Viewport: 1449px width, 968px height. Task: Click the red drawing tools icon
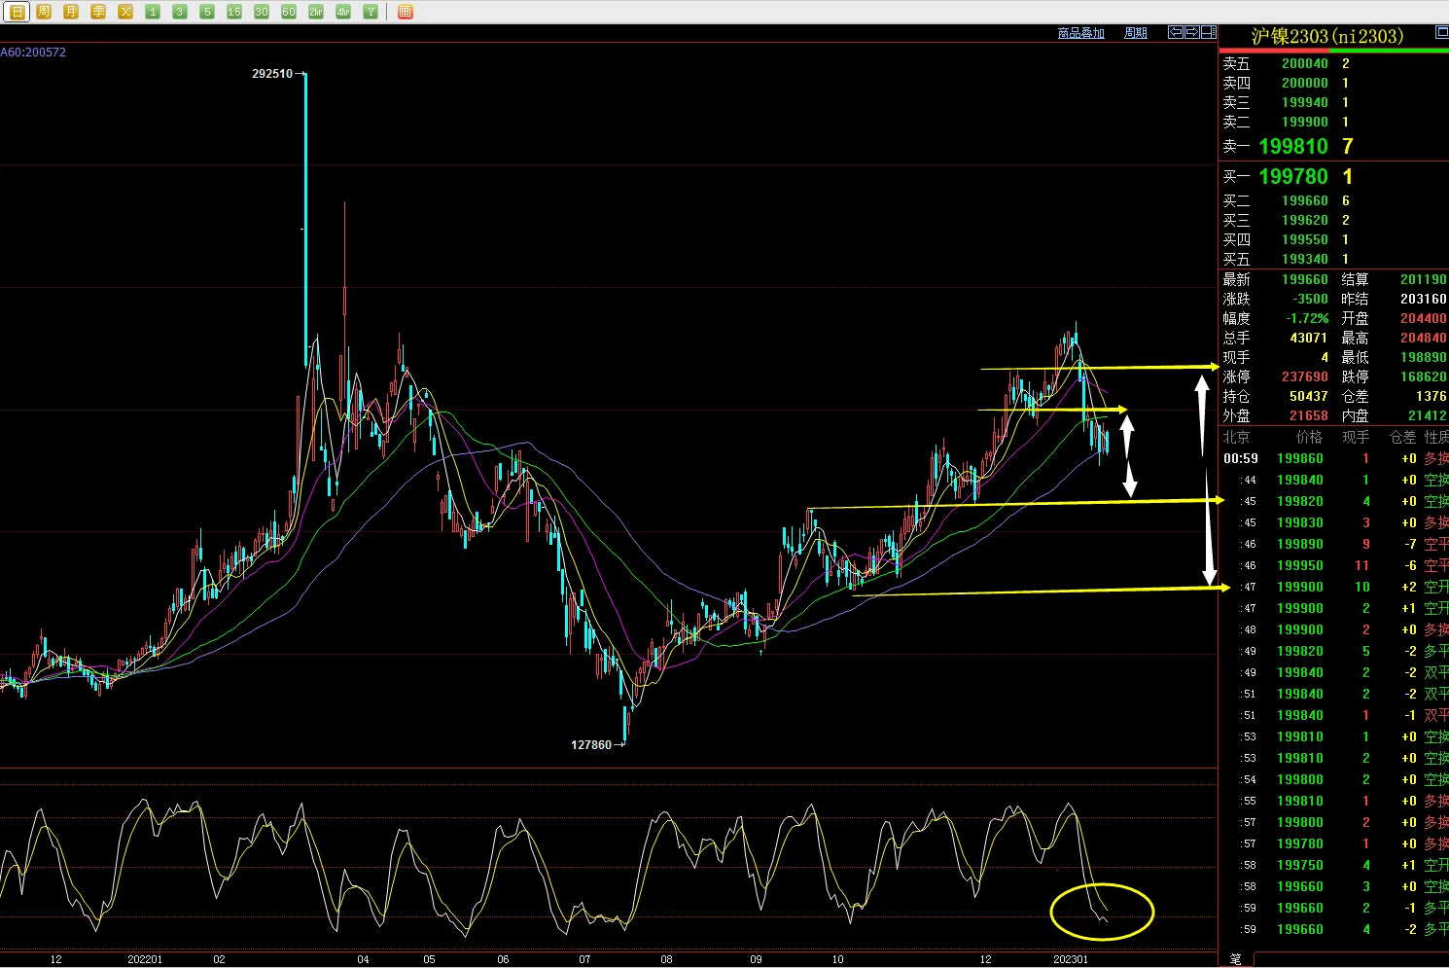406,12
